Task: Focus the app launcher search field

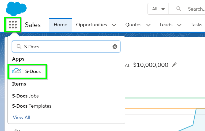Action: 66,47
